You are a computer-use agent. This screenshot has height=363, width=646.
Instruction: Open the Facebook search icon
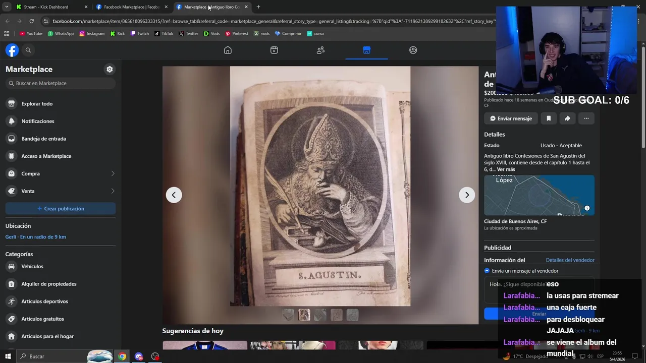point(28,50)
